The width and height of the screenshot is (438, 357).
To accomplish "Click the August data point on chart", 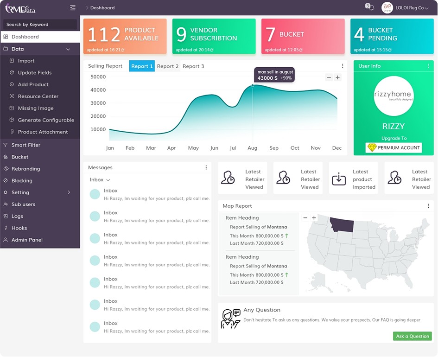I will point(253,85).
